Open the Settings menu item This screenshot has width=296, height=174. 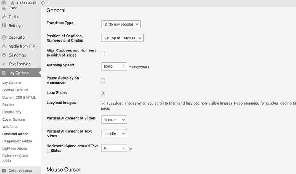click(x=15, y=26)
